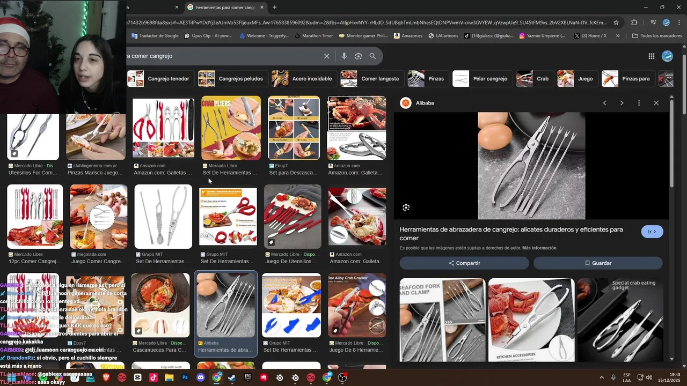Image resolution: width=687 pixels, height=386 pixels.
Task: Search inside the image with the Lens icon
Action: [x=406, y=207]
